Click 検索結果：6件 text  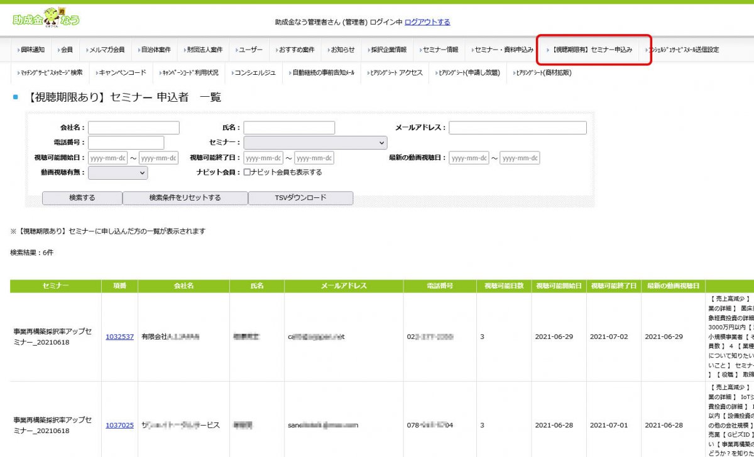32,252
